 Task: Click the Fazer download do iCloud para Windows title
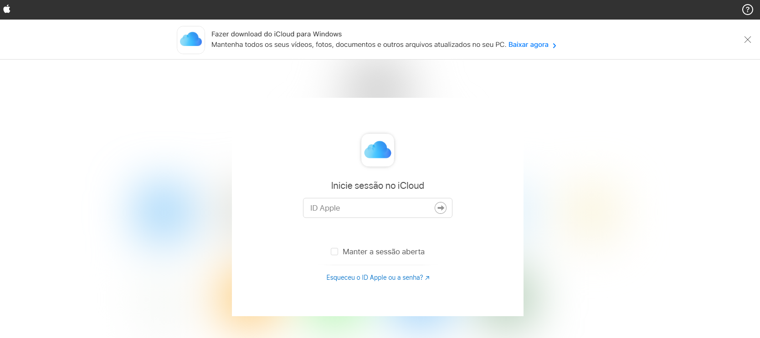[276, 34]
